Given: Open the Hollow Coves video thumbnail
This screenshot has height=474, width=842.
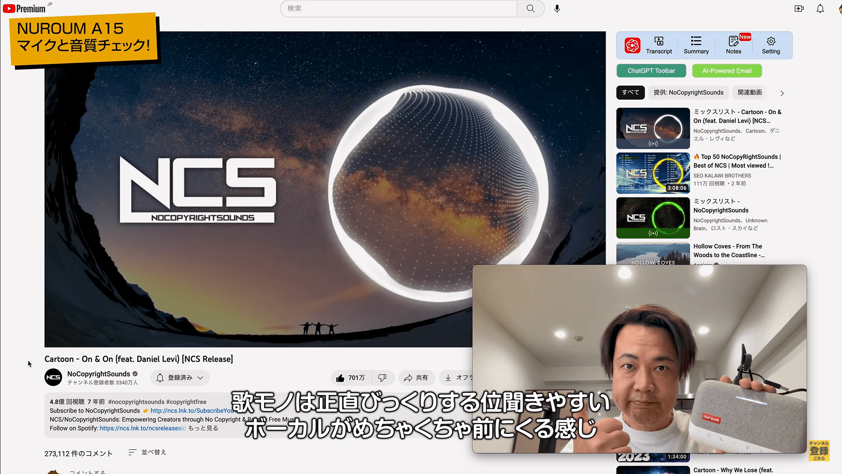Looking at the screenshot, I should pos(653,254).
